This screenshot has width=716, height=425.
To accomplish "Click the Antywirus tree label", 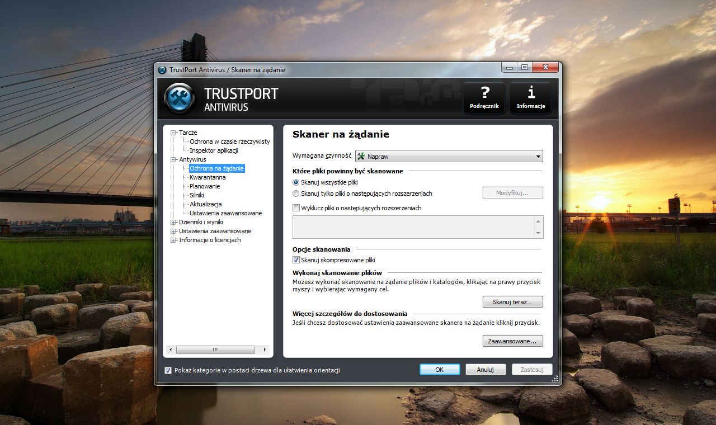I will pyautogui.click(x=192, y=159).
